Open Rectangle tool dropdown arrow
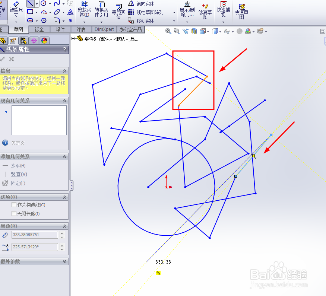326x296 pixels. 37,12
